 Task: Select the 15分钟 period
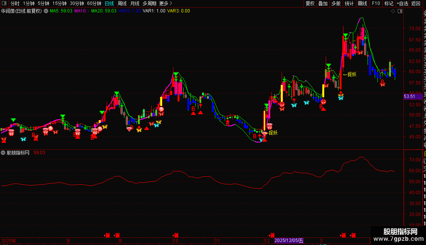[59, 3]
